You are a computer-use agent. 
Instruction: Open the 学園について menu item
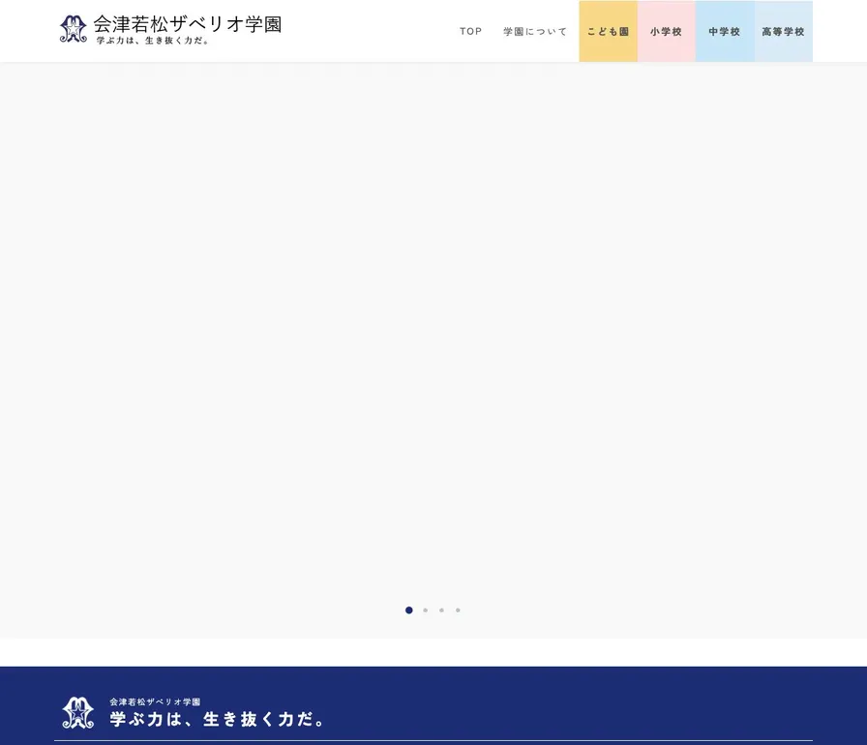click(535, 32)
